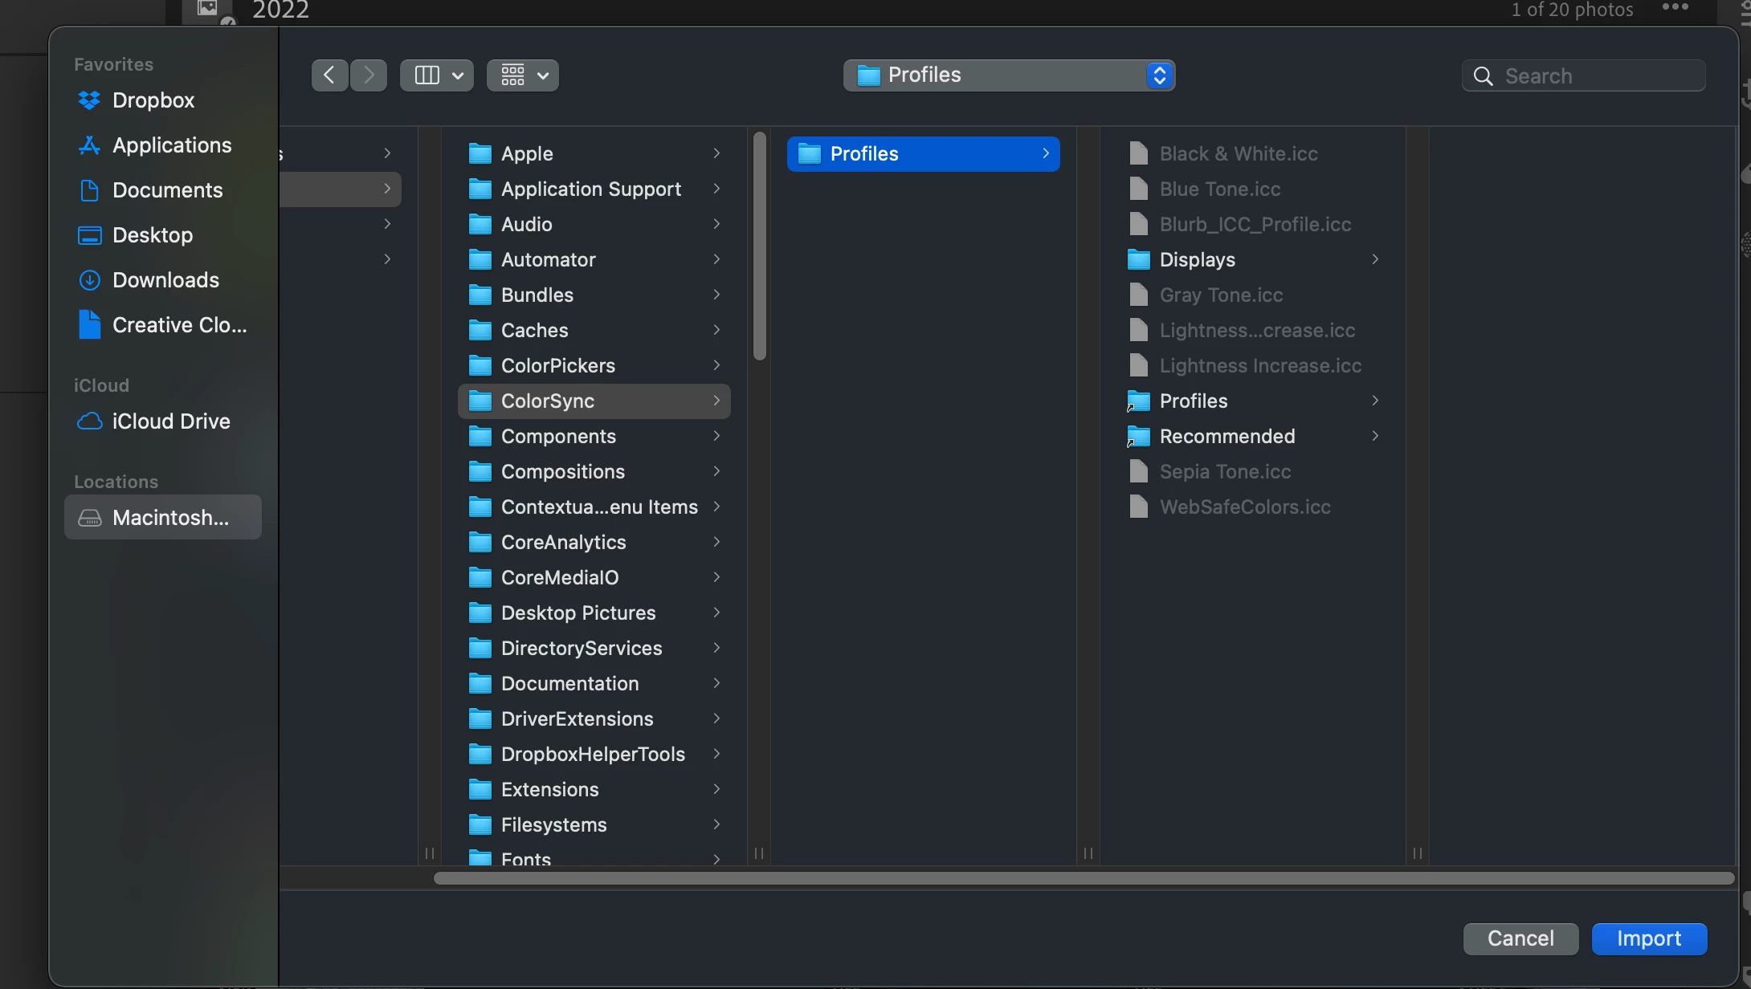Expand the Displays folder
This screenshot has width=1751, height=989.
point(1197,260)
